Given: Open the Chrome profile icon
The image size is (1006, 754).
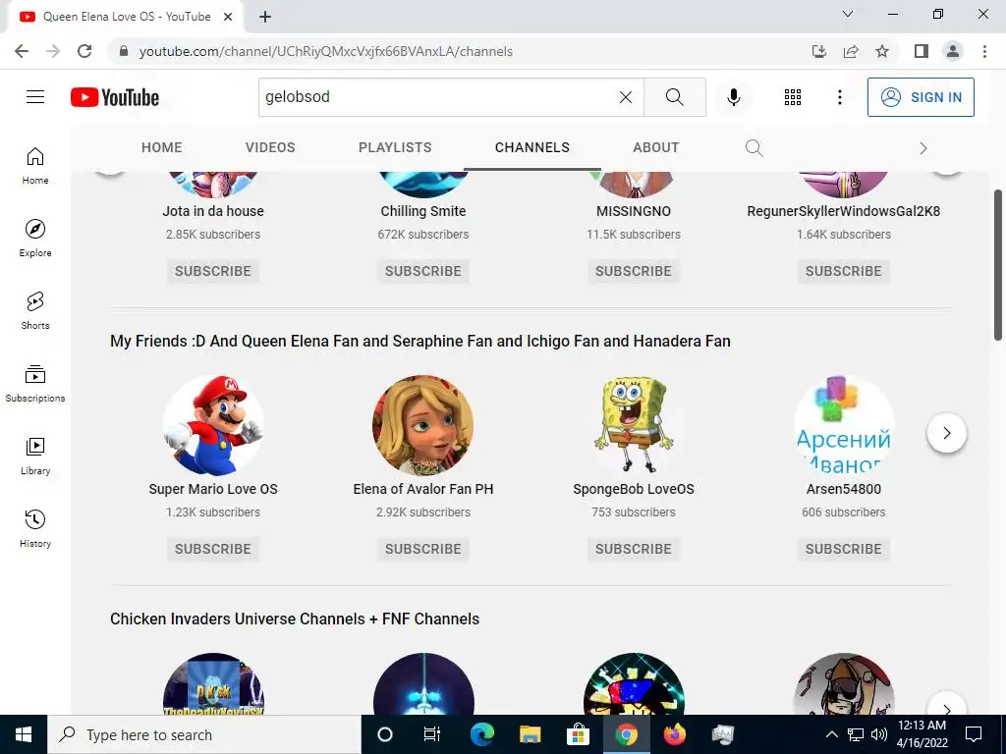Looking at the screenshot, I should point(953,51).
